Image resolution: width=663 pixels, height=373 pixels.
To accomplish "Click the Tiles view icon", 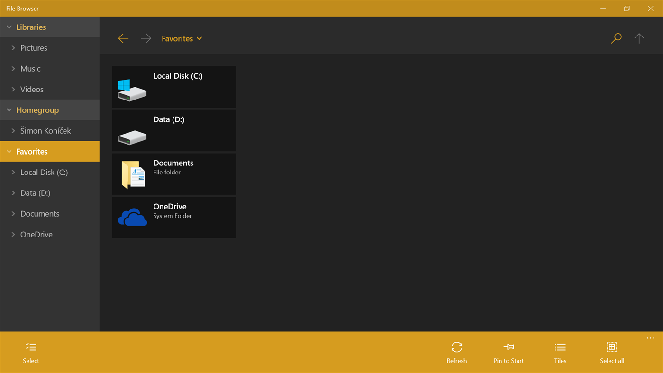I will point(560,347).
